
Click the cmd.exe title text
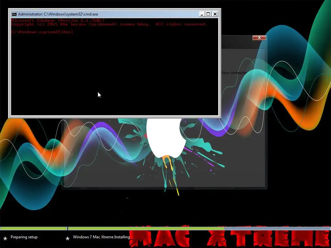(58, 14)
